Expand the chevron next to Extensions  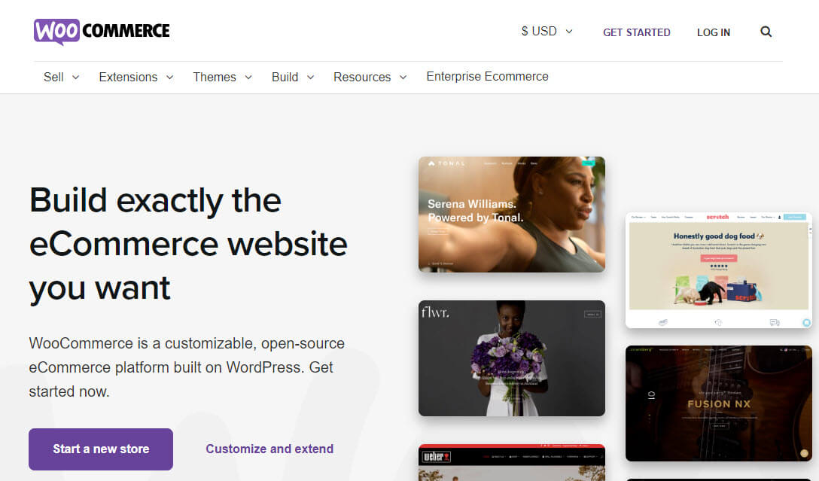click(x=170, y=78)
